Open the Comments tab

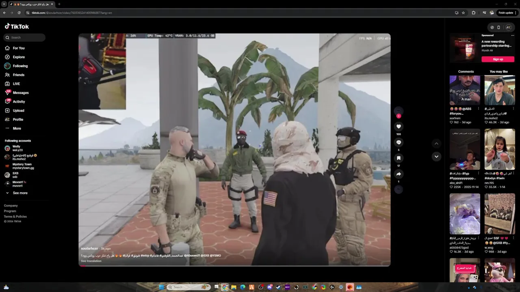[466, 72]
